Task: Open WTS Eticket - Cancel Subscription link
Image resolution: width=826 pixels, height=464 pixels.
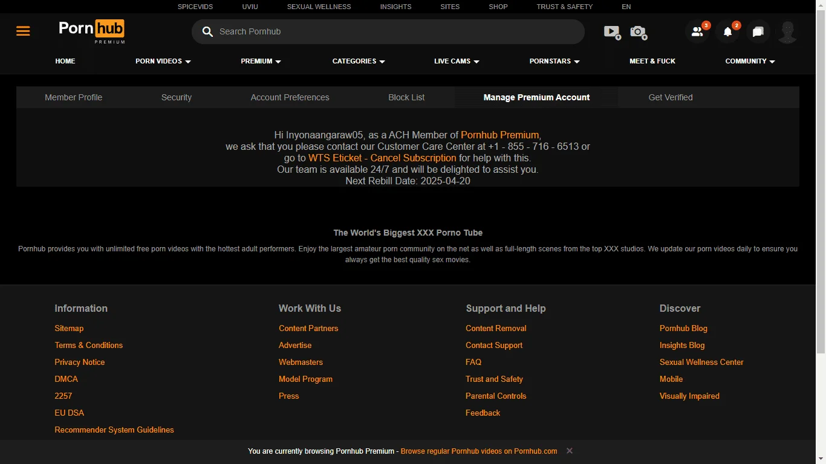Action: click(382, 158)
